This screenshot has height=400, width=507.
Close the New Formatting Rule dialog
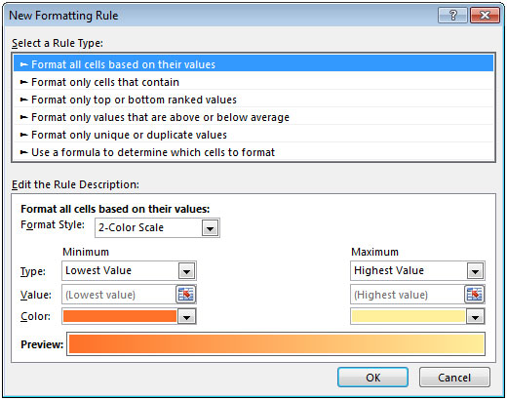coord(485,15)
